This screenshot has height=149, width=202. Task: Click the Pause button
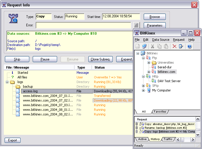[45, 59]
